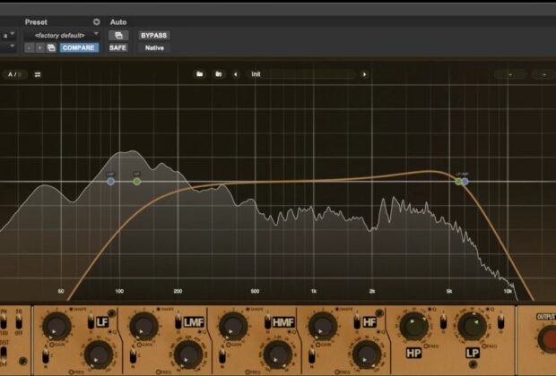Click the arrow beside factory default
This screenshot has height=376, width=556.
pyautogui.click(x=96, y=34)
